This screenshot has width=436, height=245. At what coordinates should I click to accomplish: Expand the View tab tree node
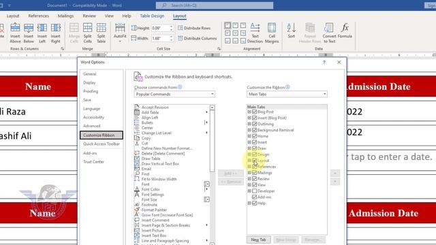[249, 185]
